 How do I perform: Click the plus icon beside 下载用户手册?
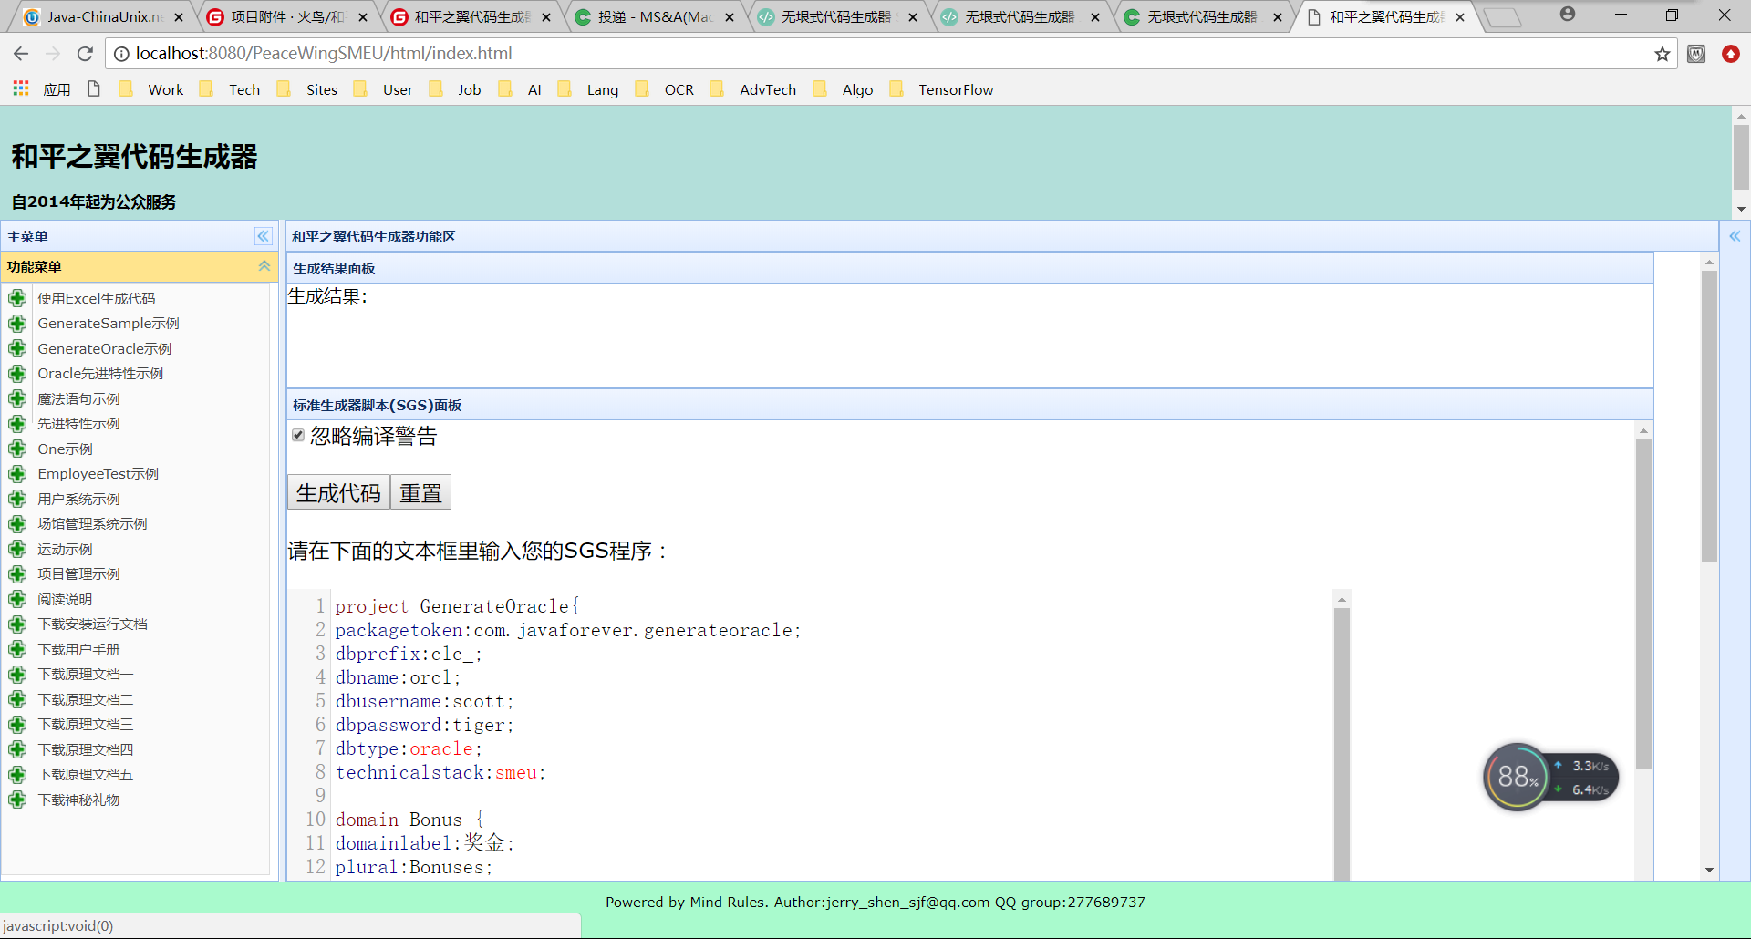click(x=17, y=649)
